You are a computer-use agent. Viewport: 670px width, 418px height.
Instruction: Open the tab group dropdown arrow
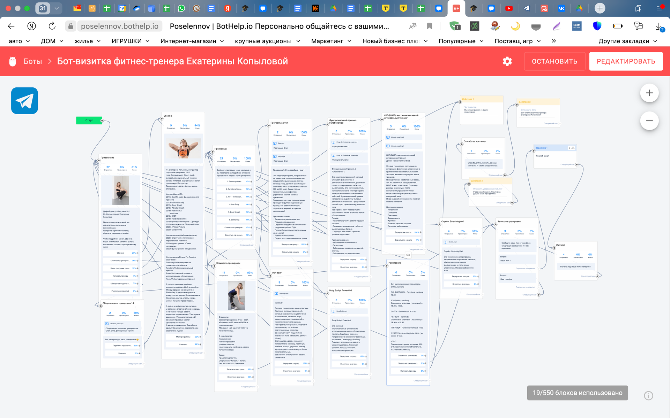57,8
